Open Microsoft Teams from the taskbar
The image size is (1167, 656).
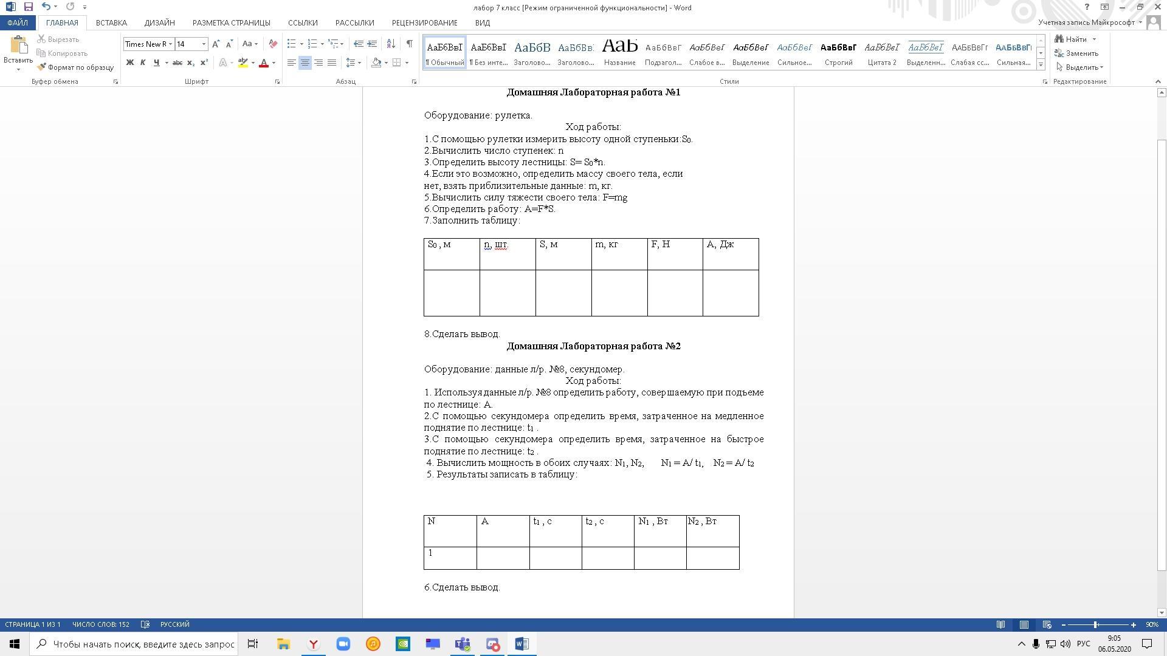click(x=463, y=644)
